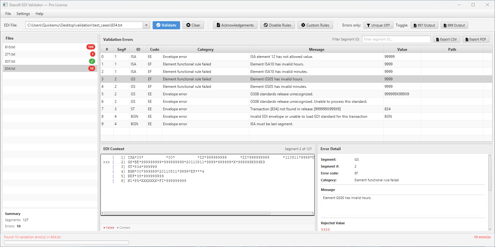Select 810.txt in the Files list
The width and height of the screenshot is (495, 247).
point(50,47)
